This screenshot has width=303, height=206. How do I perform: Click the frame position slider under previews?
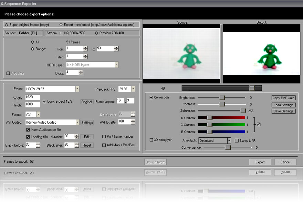[x=222, y=88]
